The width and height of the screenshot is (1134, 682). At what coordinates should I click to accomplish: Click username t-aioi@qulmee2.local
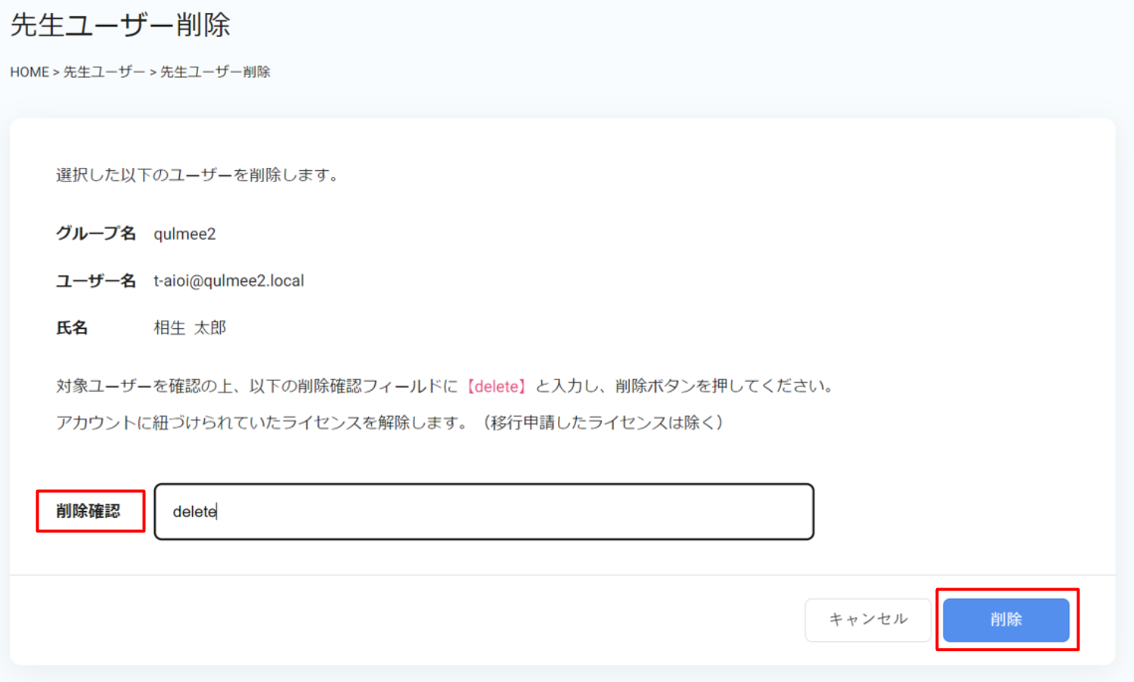point(229,281)
